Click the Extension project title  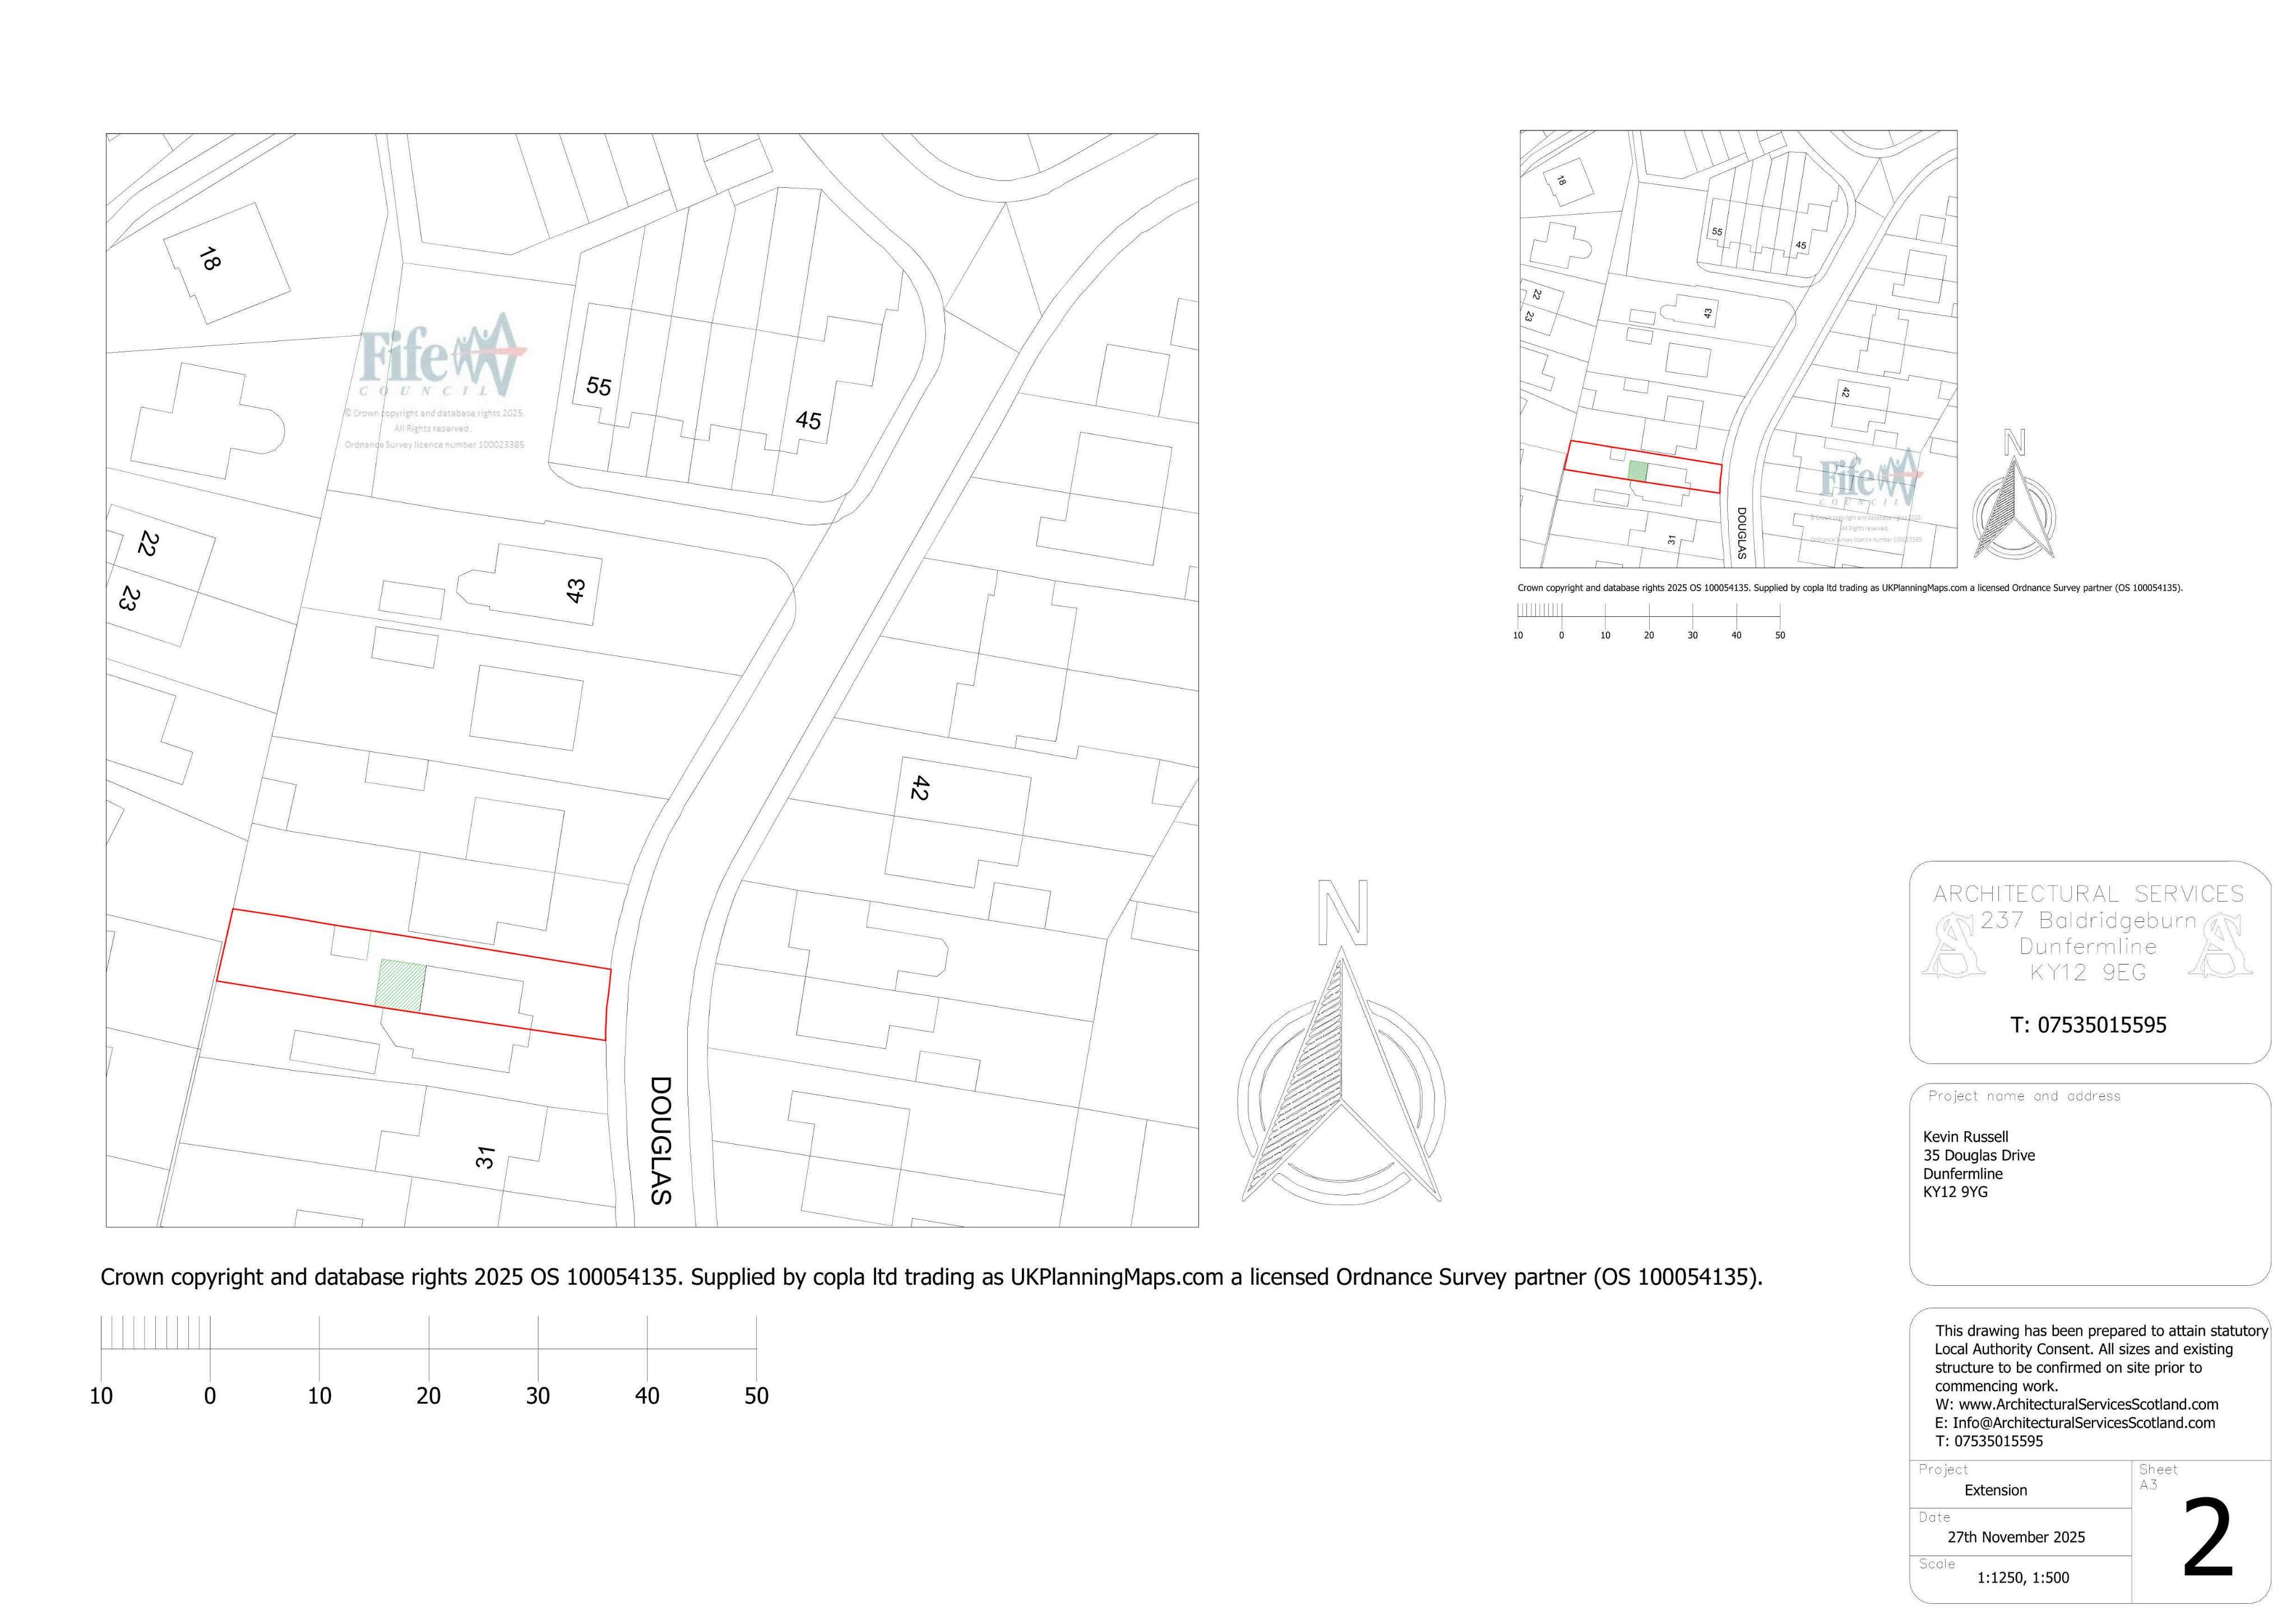coord(1995,1490)
